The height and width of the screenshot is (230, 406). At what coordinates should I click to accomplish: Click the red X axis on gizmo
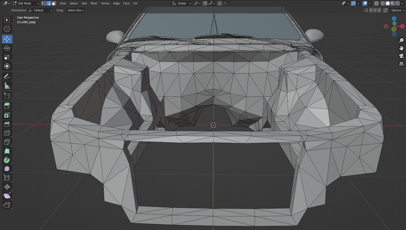pyautogui.click(x=402, y=26)
